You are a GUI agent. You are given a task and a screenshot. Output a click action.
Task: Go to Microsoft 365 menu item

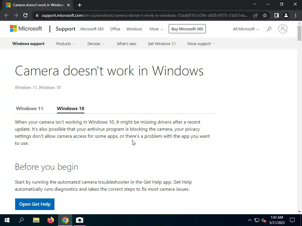(x=92, y=29)
